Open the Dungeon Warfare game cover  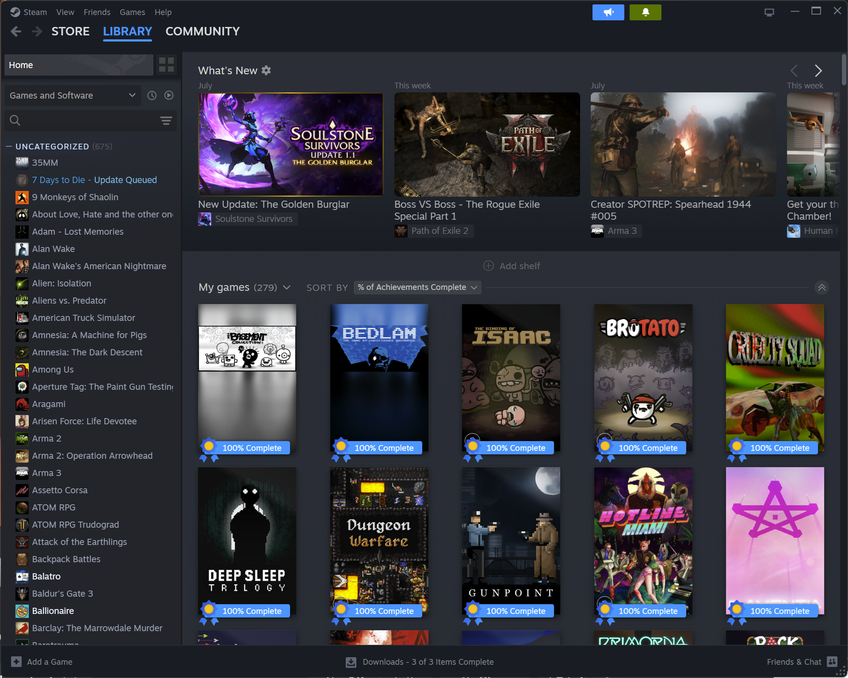click(379, 541)
